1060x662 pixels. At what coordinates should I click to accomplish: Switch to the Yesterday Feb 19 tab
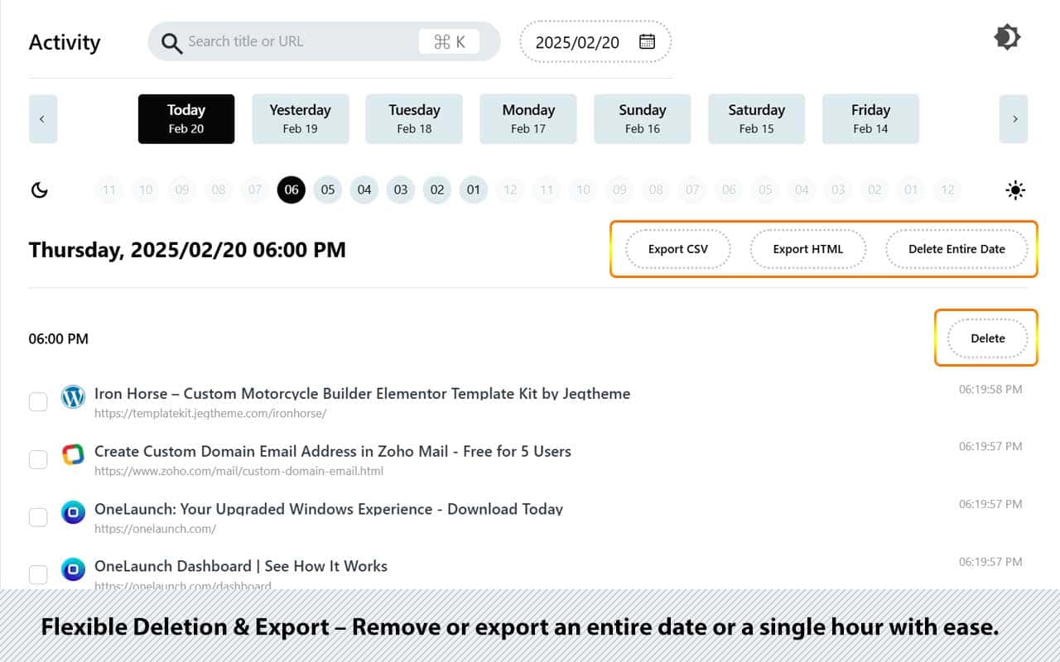pyautogui.click(x=300, y=118)
